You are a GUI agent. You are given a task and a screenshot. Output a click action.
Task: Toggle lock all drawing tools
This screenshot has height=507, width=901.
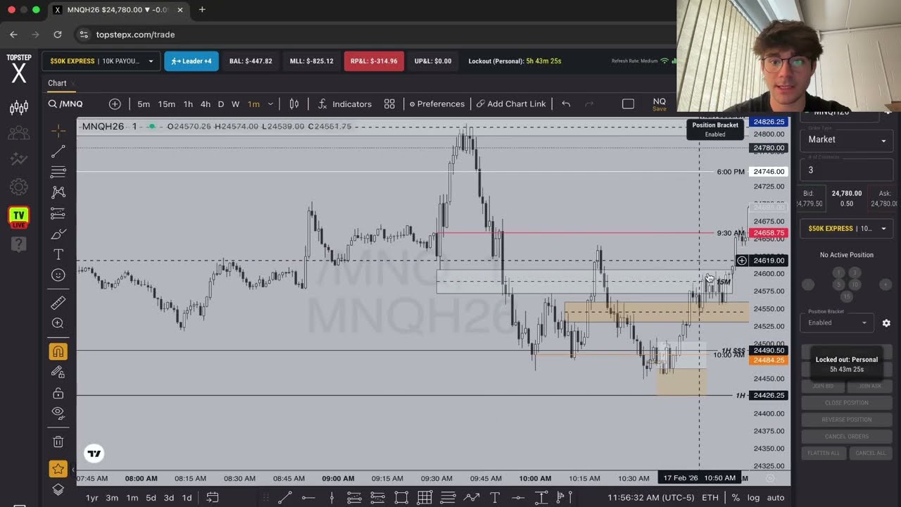58,393
